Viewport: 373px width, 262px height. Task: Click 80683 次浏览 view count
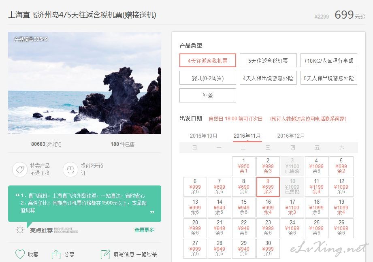(x=46, y=144)
